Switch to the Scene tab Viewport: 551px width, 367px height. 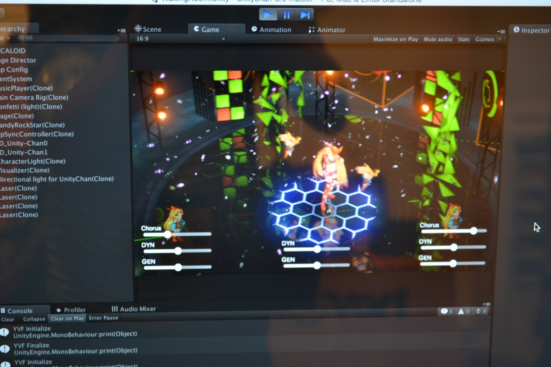[x=148, y=29]
